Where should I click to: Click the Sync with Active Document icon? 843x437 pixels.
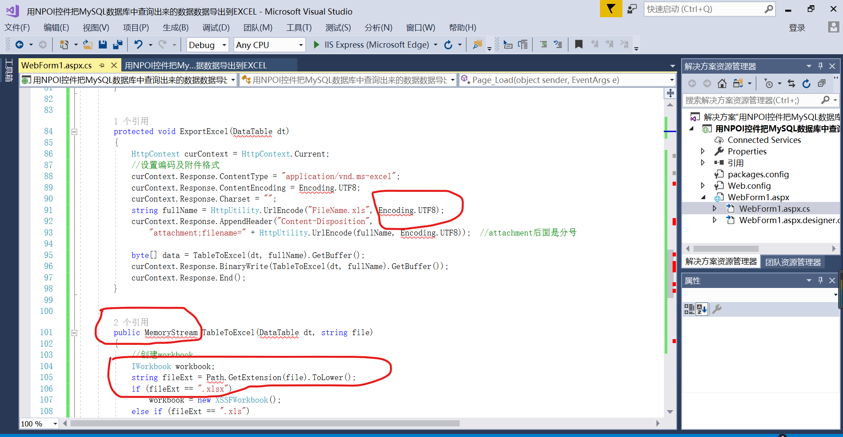coord(792,83)
